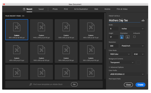Switch to the Saved tab

[x=41, y=9]
